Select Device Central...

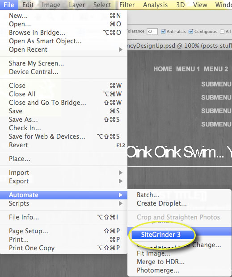(63, 72)
